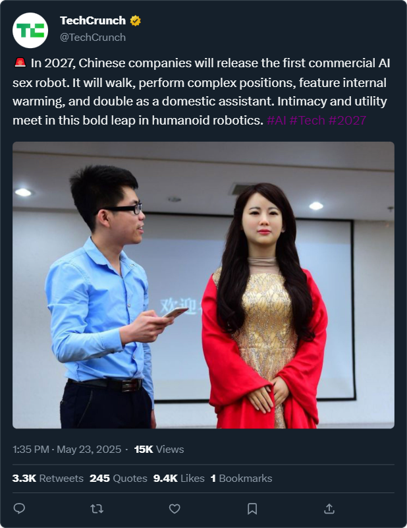The height and width of the screenshot is (528, 407).
Task: Open the attached robot photo
Action: [x=203, y=285]
